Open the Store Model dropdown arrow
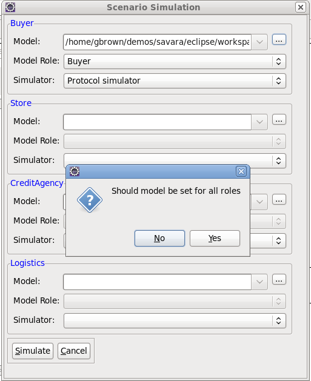This screenshot has width=311, height=381. click(259, 122)
